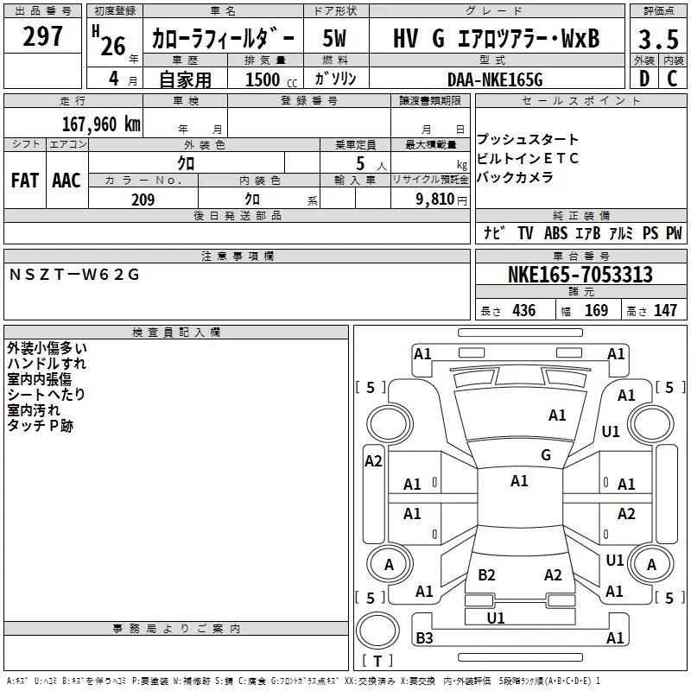This screenshot has width=691, height=691.
Task: Click the chassis number NKE165-7053313
Action: click(x=580, y=274)
